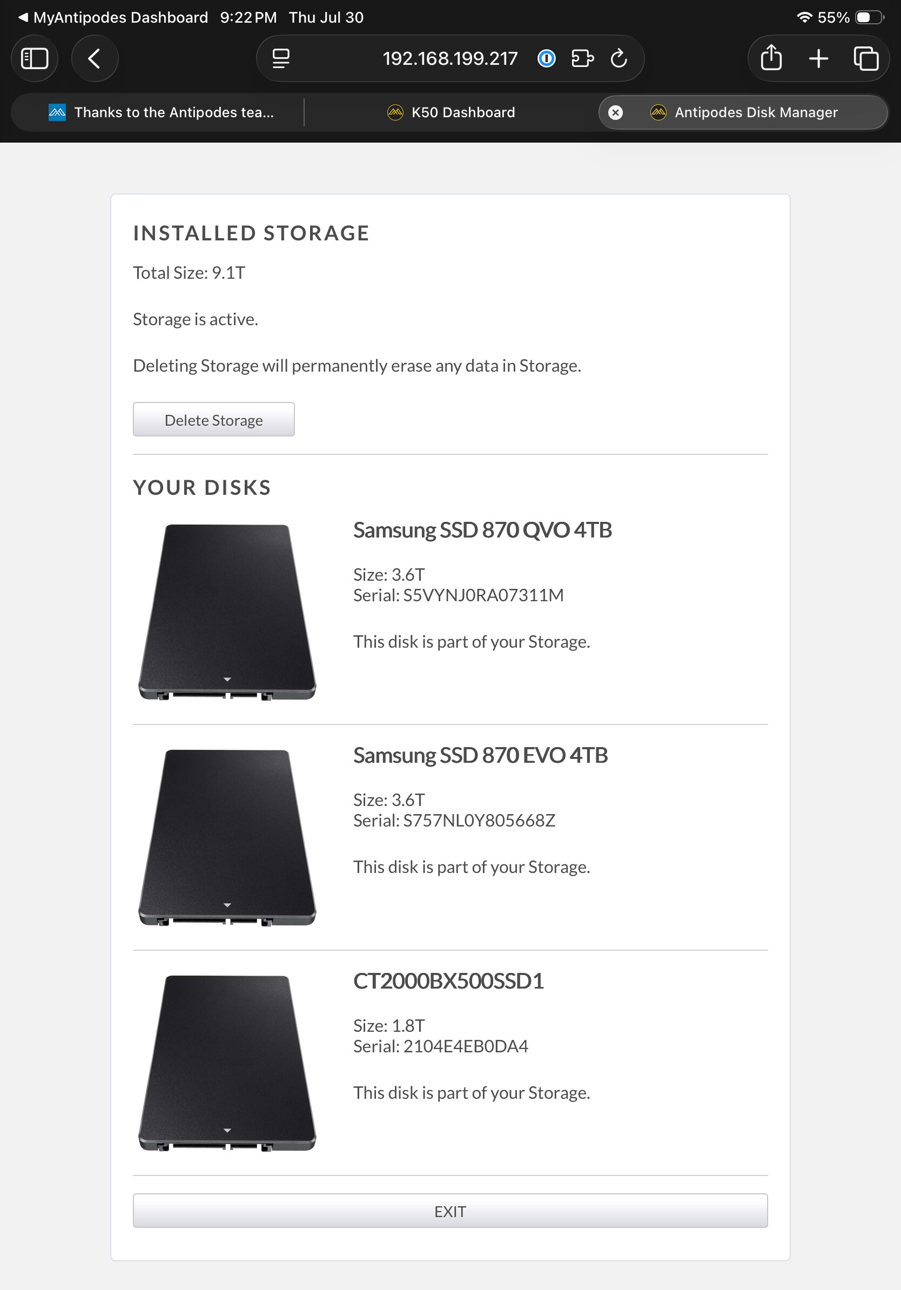Open the Safari sidebar panel
Image resolution: width=901 pixels, height=1290 pixels.
click(x=35, y=58)
